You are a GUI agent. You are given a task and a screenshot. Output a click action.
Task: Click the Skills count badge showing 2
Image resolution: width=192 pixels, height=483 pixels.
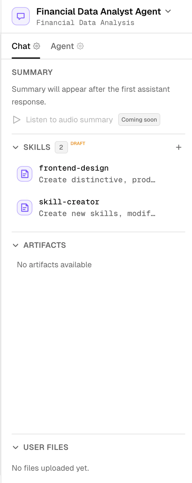[61, 147]
